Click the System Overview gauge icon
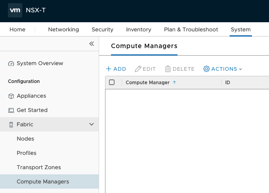This screenshot has width=269, height=193. tap(11, 64)
